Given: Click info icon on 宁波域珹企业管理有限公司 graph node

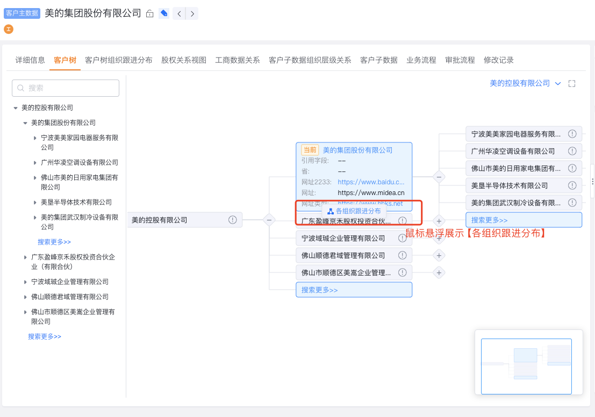Looking at the screenshot, I should click(402, 238).
